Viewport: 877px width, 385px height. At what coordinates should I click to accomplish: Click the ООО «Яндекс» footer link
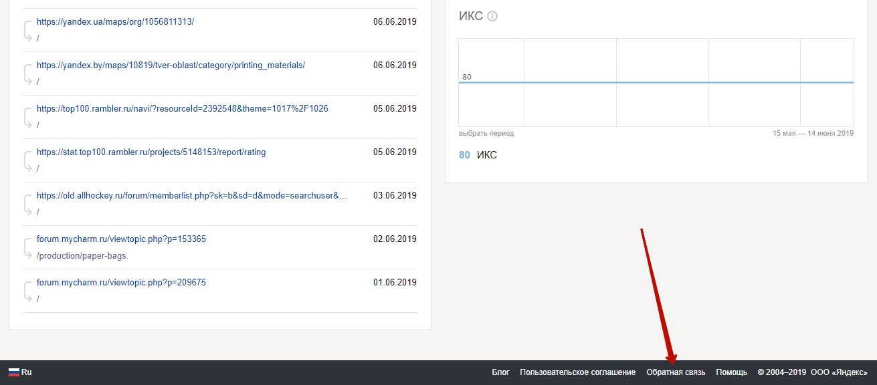point(839,372)
